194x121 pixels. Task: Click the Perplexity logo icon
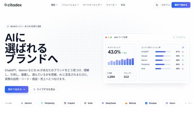(42, 103)
